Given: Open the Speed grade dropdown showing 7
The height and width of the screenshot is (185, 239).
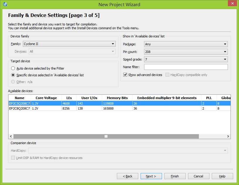Looking at the screenshot, I should (186, 59).
